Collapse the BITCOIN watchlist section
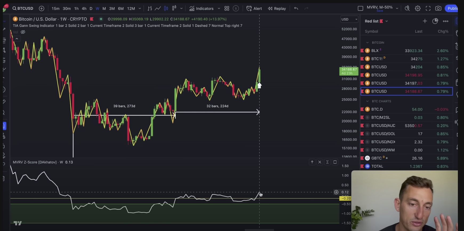This screenshot has width=464, height=231. tap(367, 43)
